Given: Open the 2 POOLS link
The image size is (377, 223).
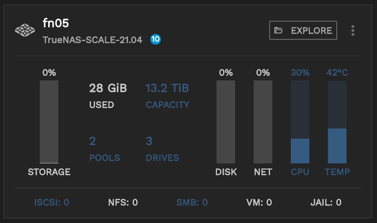Looking at the screenshot, I should pyautogui.click(x=104, y=149).
